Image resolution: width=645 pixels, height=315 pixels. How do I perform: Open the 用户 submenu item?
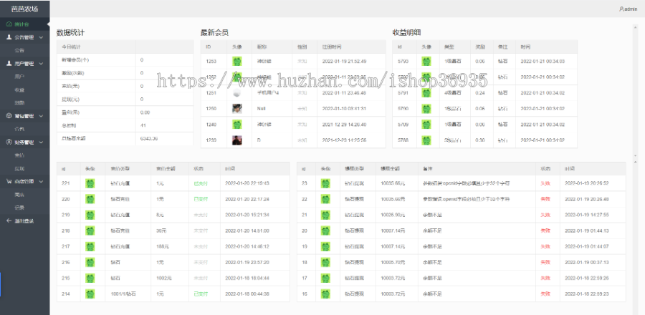coord(24,77)
